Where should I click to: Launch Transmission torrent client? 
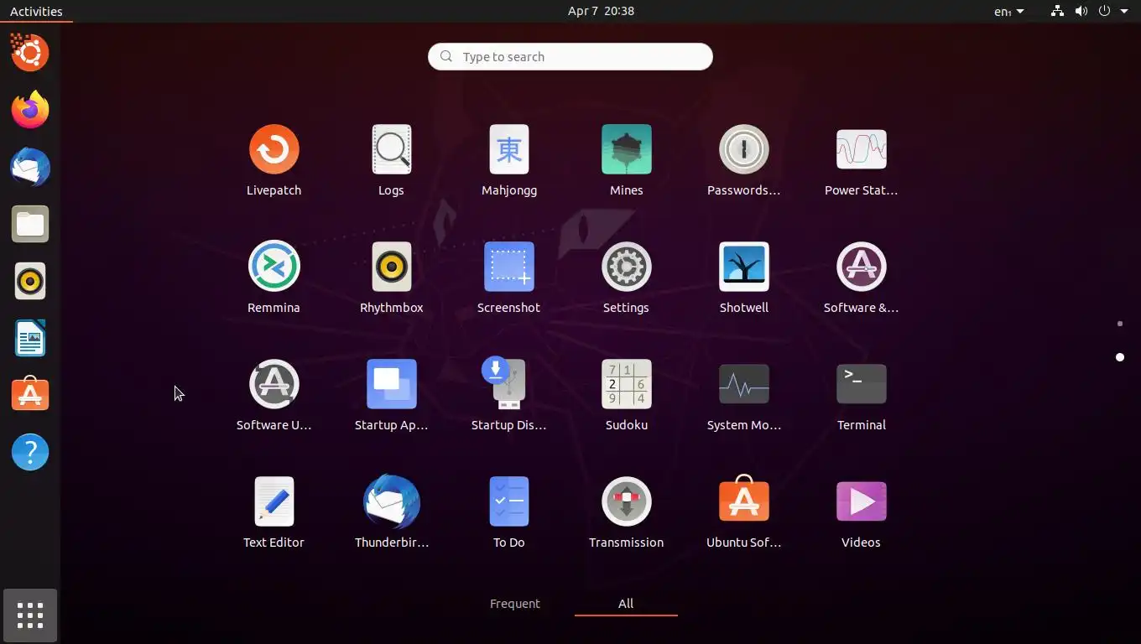click(x=626, y=513)
